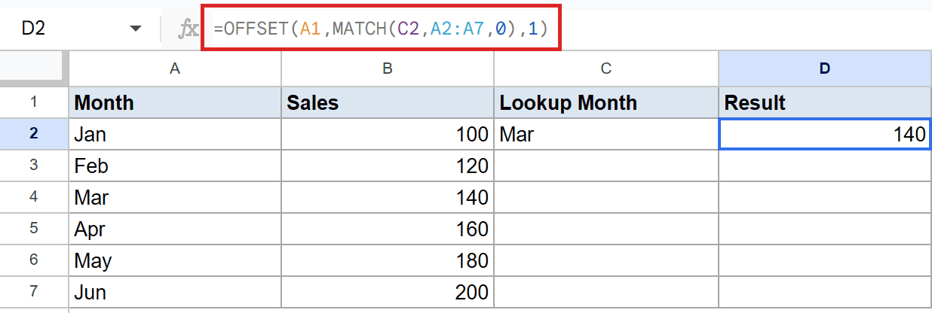The image size is (932, 313).
Task: Click the formula bar with OFFSET formula
Action: tap(381, 29)
